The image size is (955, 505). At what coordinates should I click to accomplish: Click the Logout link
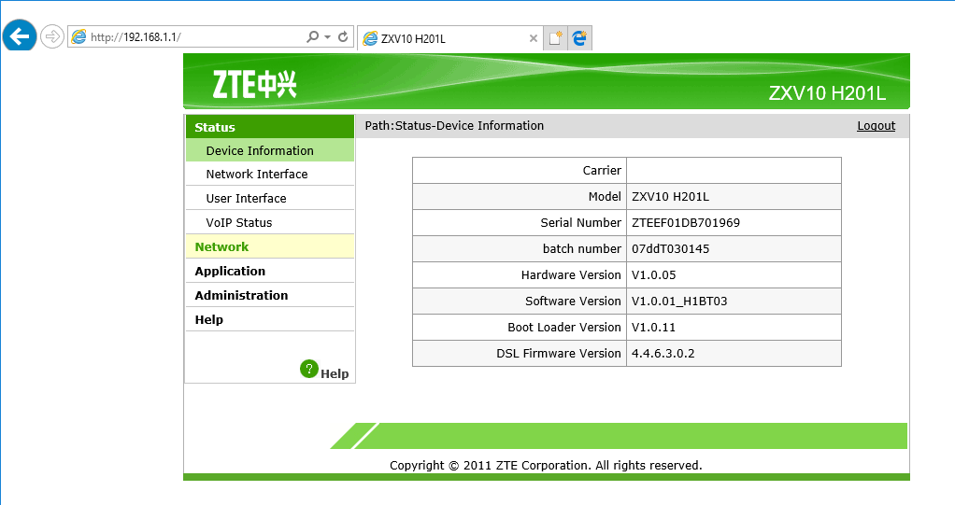tap(876, 126)
